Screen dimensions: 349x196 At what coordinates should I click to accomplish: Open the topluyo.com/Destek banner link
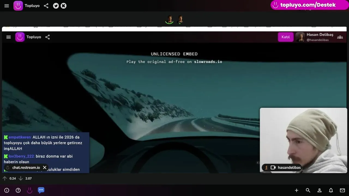pos(309,5)
